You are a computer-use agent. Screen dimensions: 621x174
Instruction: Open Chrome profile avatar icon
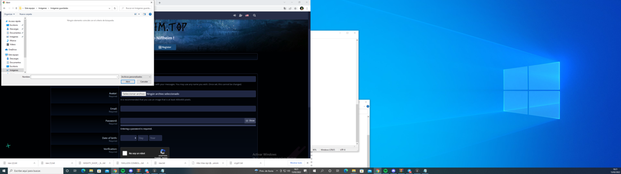301,8
